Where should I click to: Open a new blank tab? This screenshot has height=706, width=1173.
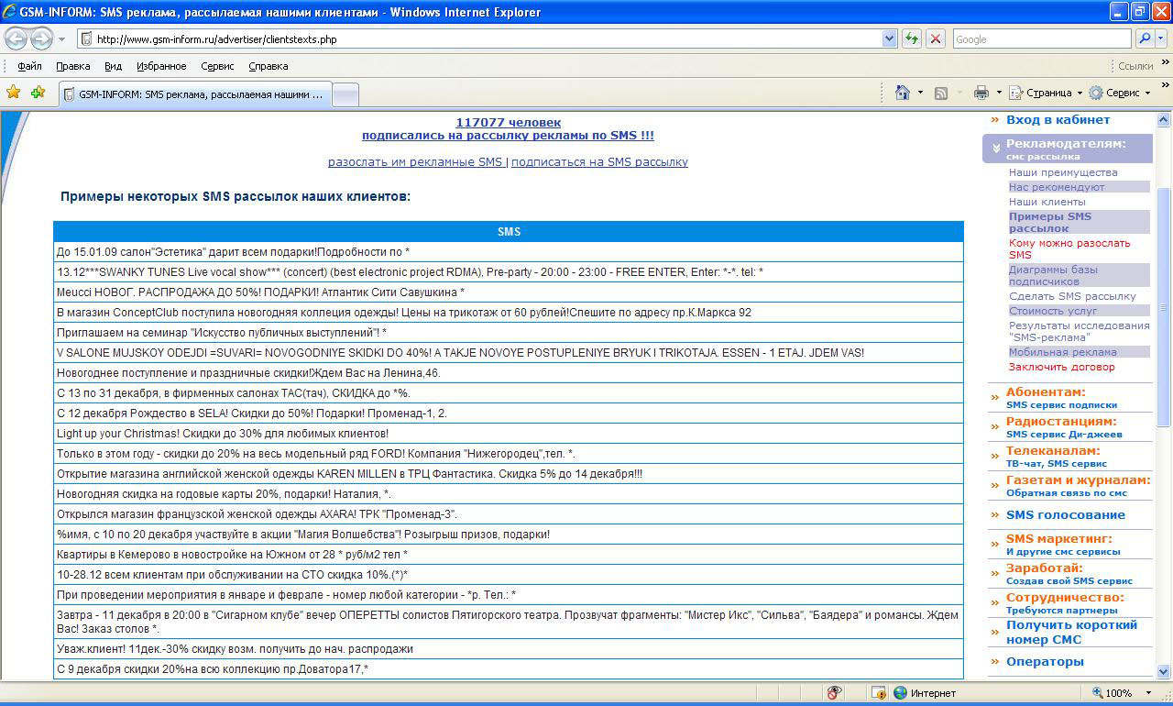[x=345, y=94]
